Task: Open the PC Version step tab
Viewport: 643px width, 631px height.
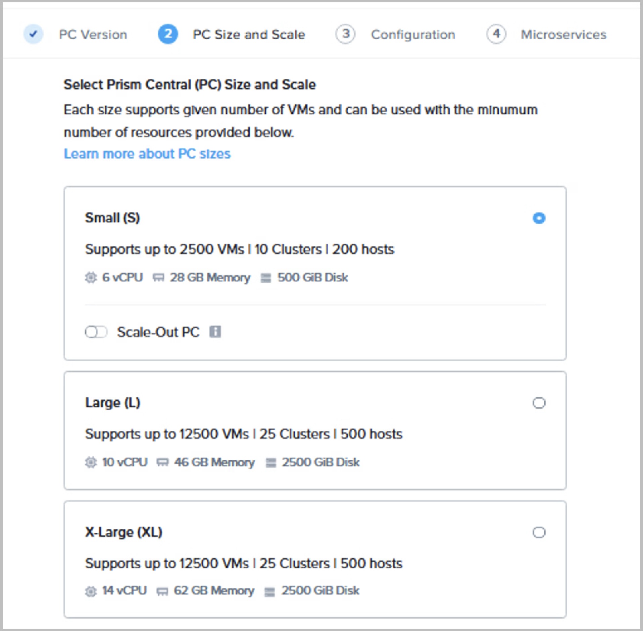Action: [x=93, y=35]
